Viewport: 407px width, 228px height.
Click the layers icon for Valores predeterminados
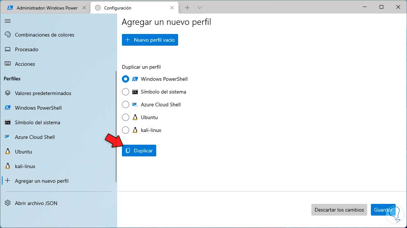pos(8,93)
